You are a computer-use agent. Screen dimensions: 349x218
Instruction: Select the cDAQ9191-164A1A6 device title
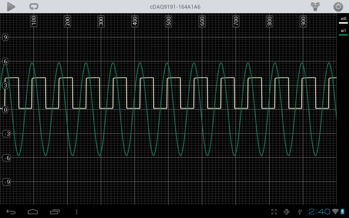(175, 7)
